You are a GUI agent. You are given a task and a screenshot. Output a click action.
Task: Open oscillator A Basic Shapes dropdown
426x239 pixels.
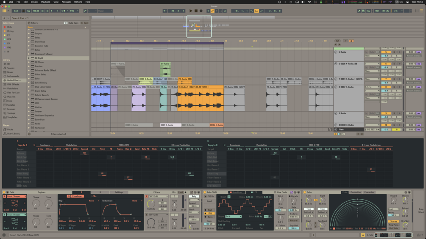pyautogui.click(x=16, y=196)
